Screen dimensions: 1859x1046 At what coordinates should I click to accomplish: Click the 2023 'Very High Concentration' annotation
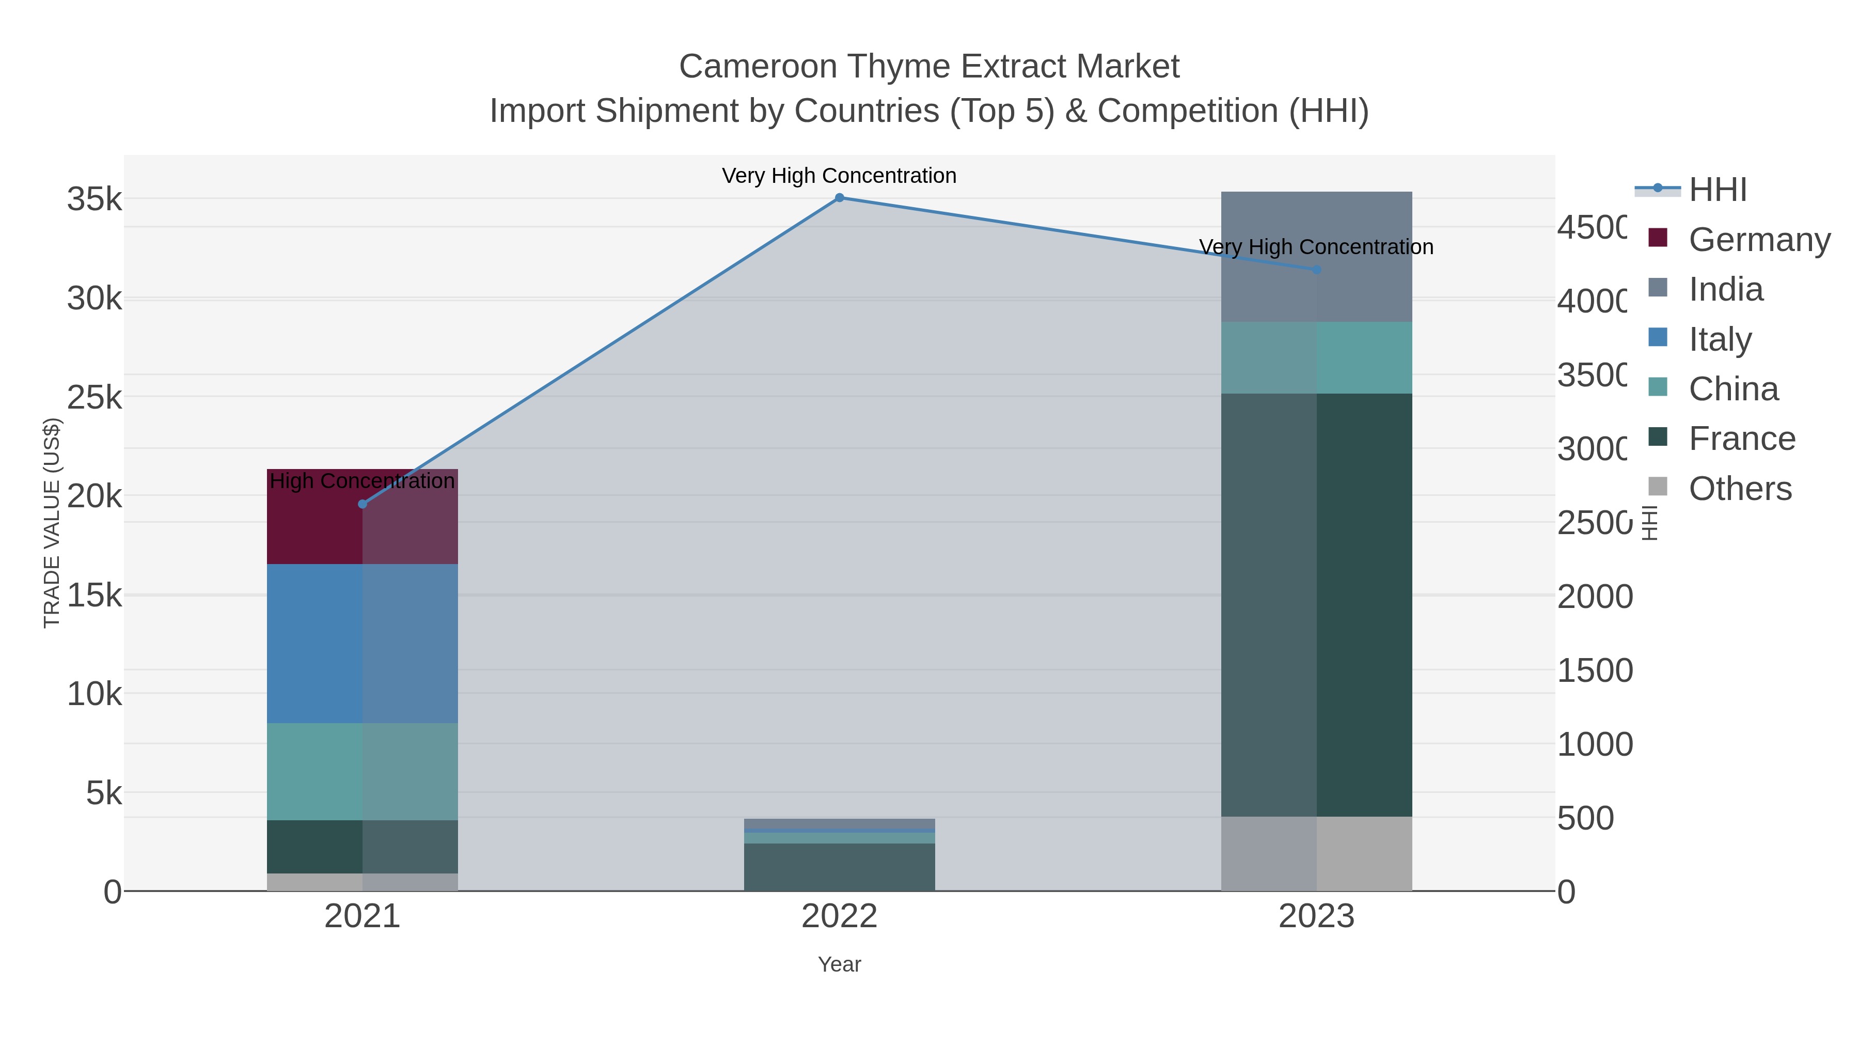point(1316,247)
